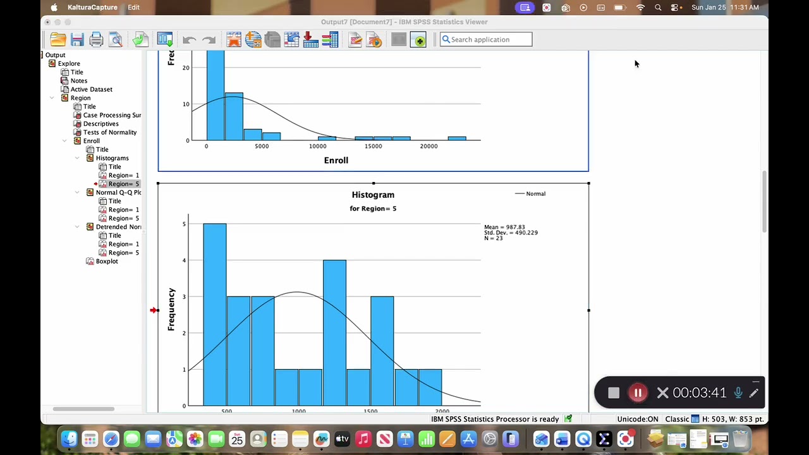Click the Go to Data star icon
Image resolution: width=809 pixels, height=455 pixels.
(234, 40)
